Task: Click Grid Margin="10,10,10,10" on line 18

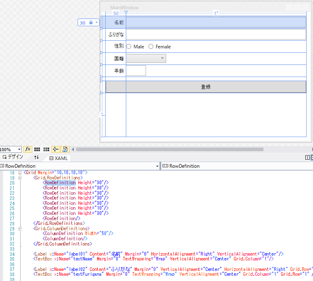Action: pos(56,173)
